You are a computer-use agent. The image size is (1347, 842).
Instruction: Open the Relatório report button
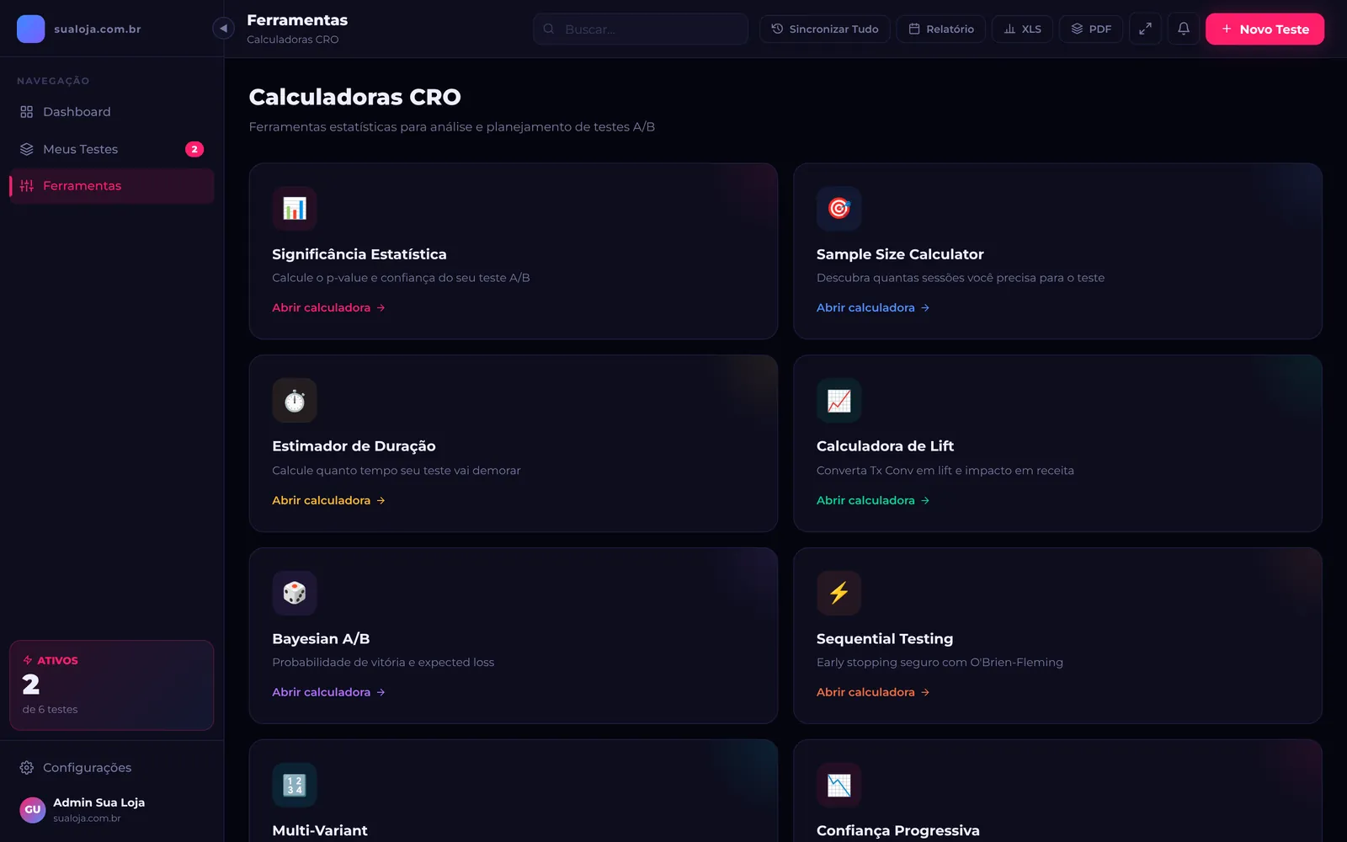coord(941,29)
